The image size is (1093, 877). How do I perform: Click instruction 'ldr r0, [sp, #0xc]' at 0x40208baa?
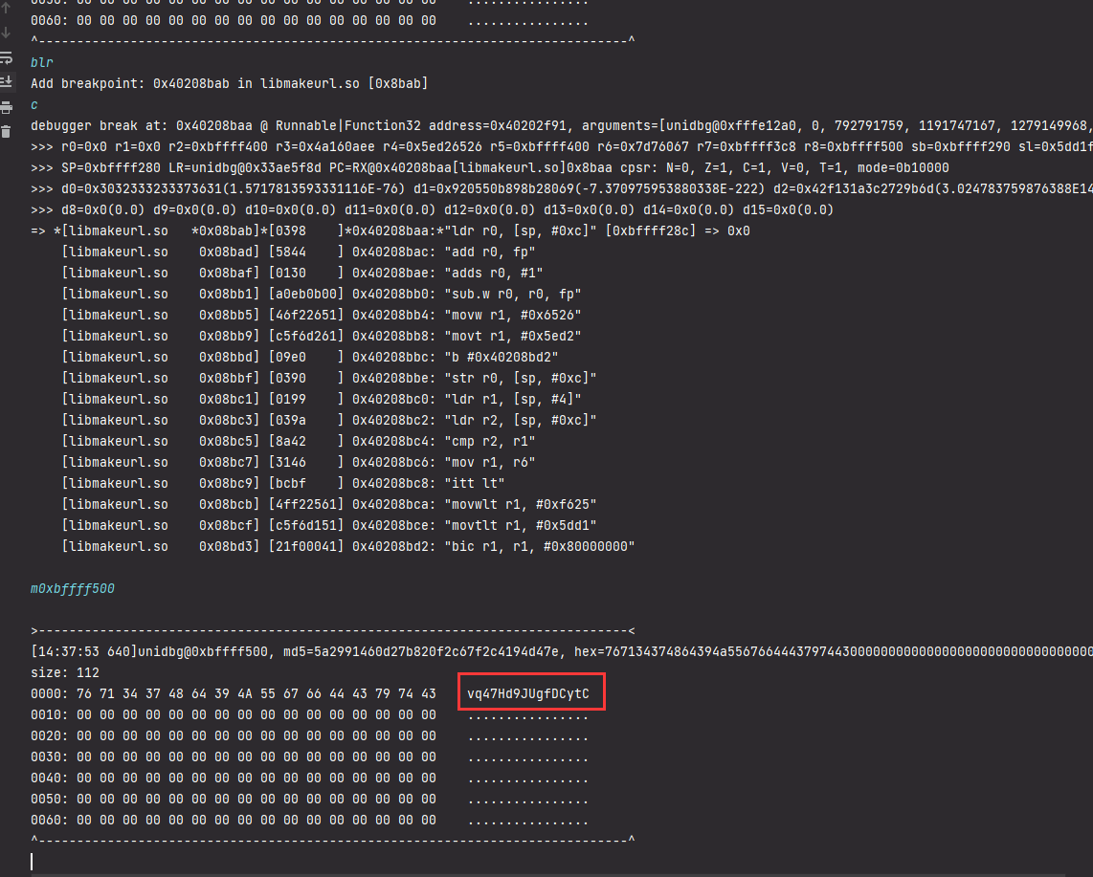(x=520, y=230)
